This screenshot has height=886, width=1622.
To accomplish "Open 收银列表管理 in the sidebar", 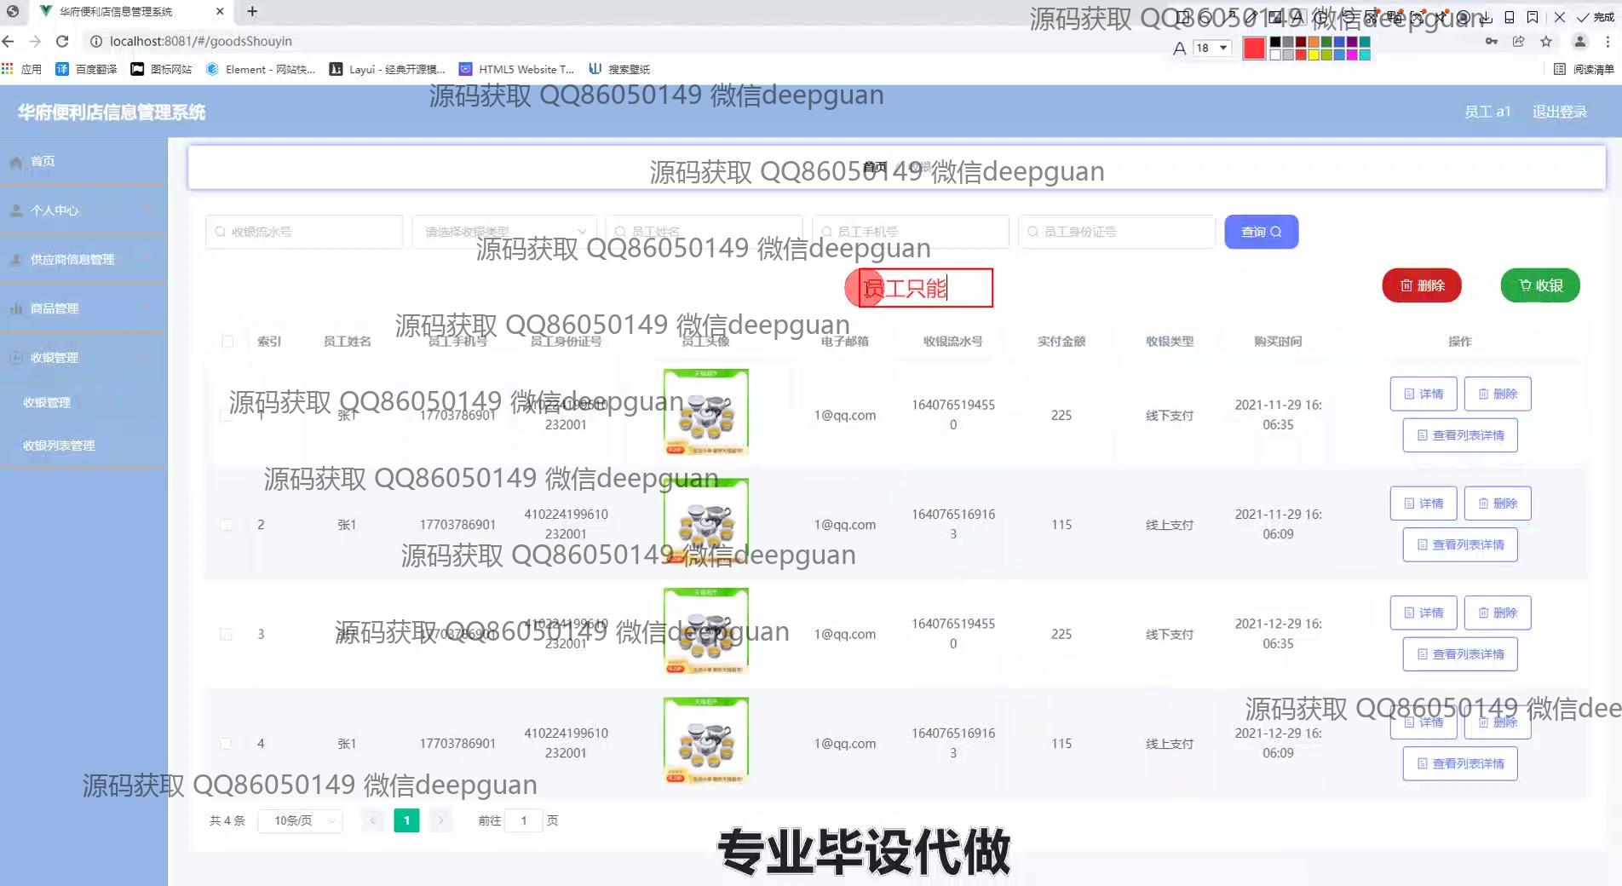I will 59,446.
